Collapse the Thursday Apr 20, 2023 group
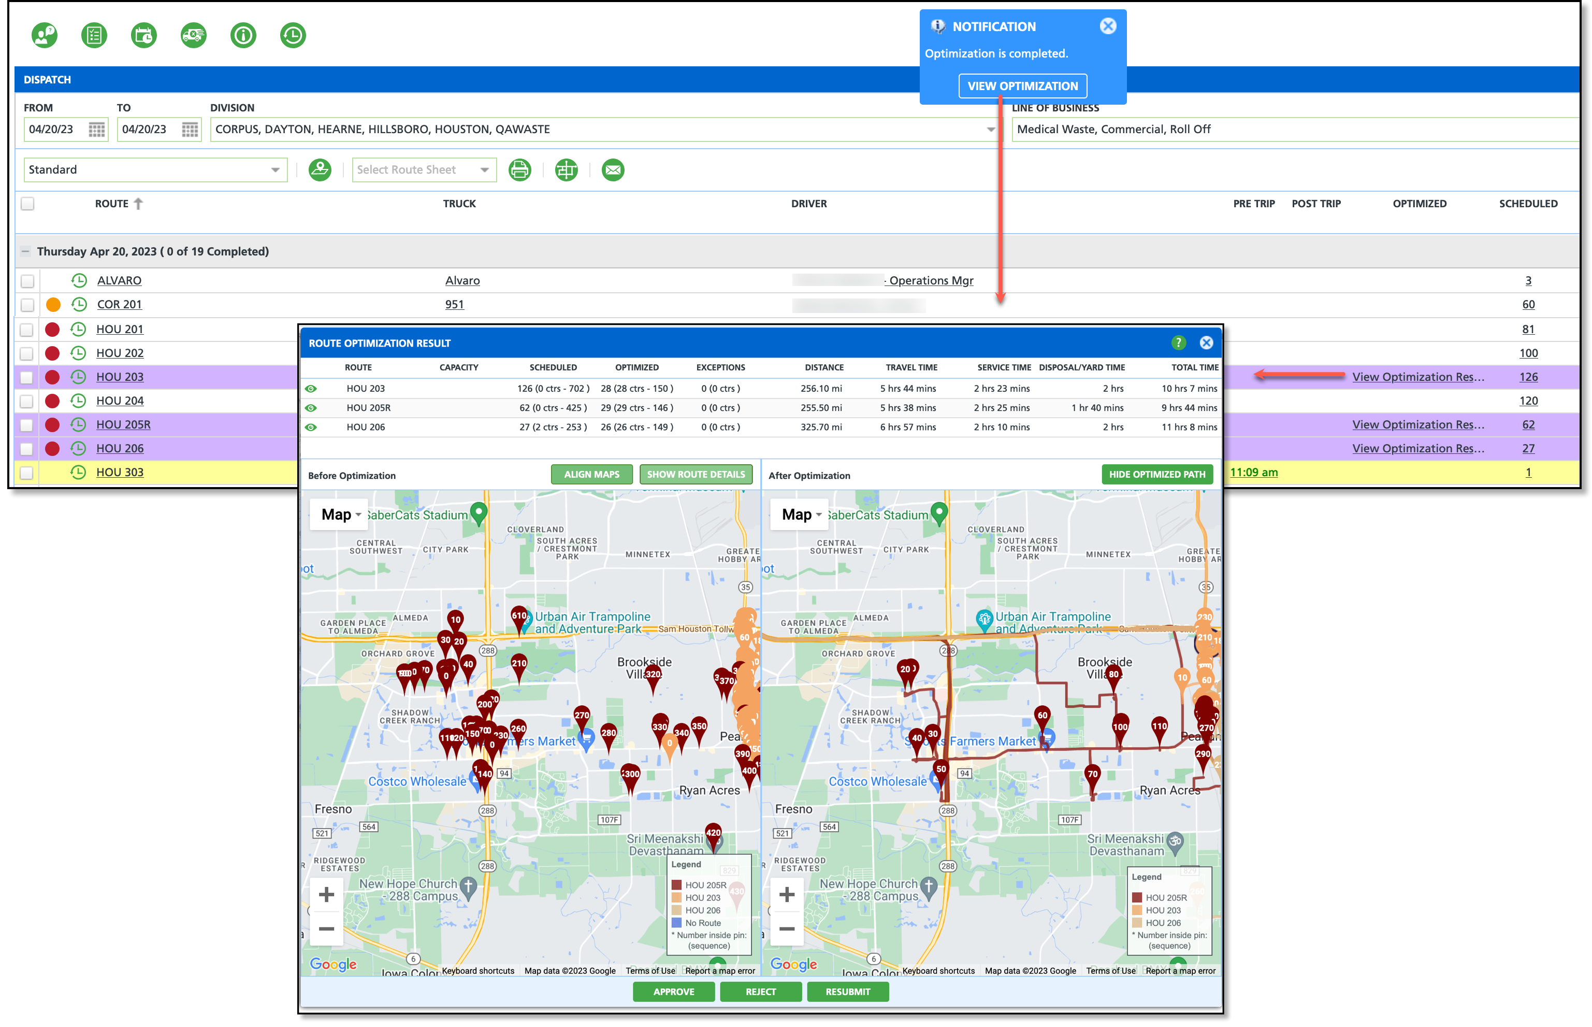 [x=25, y=251]
